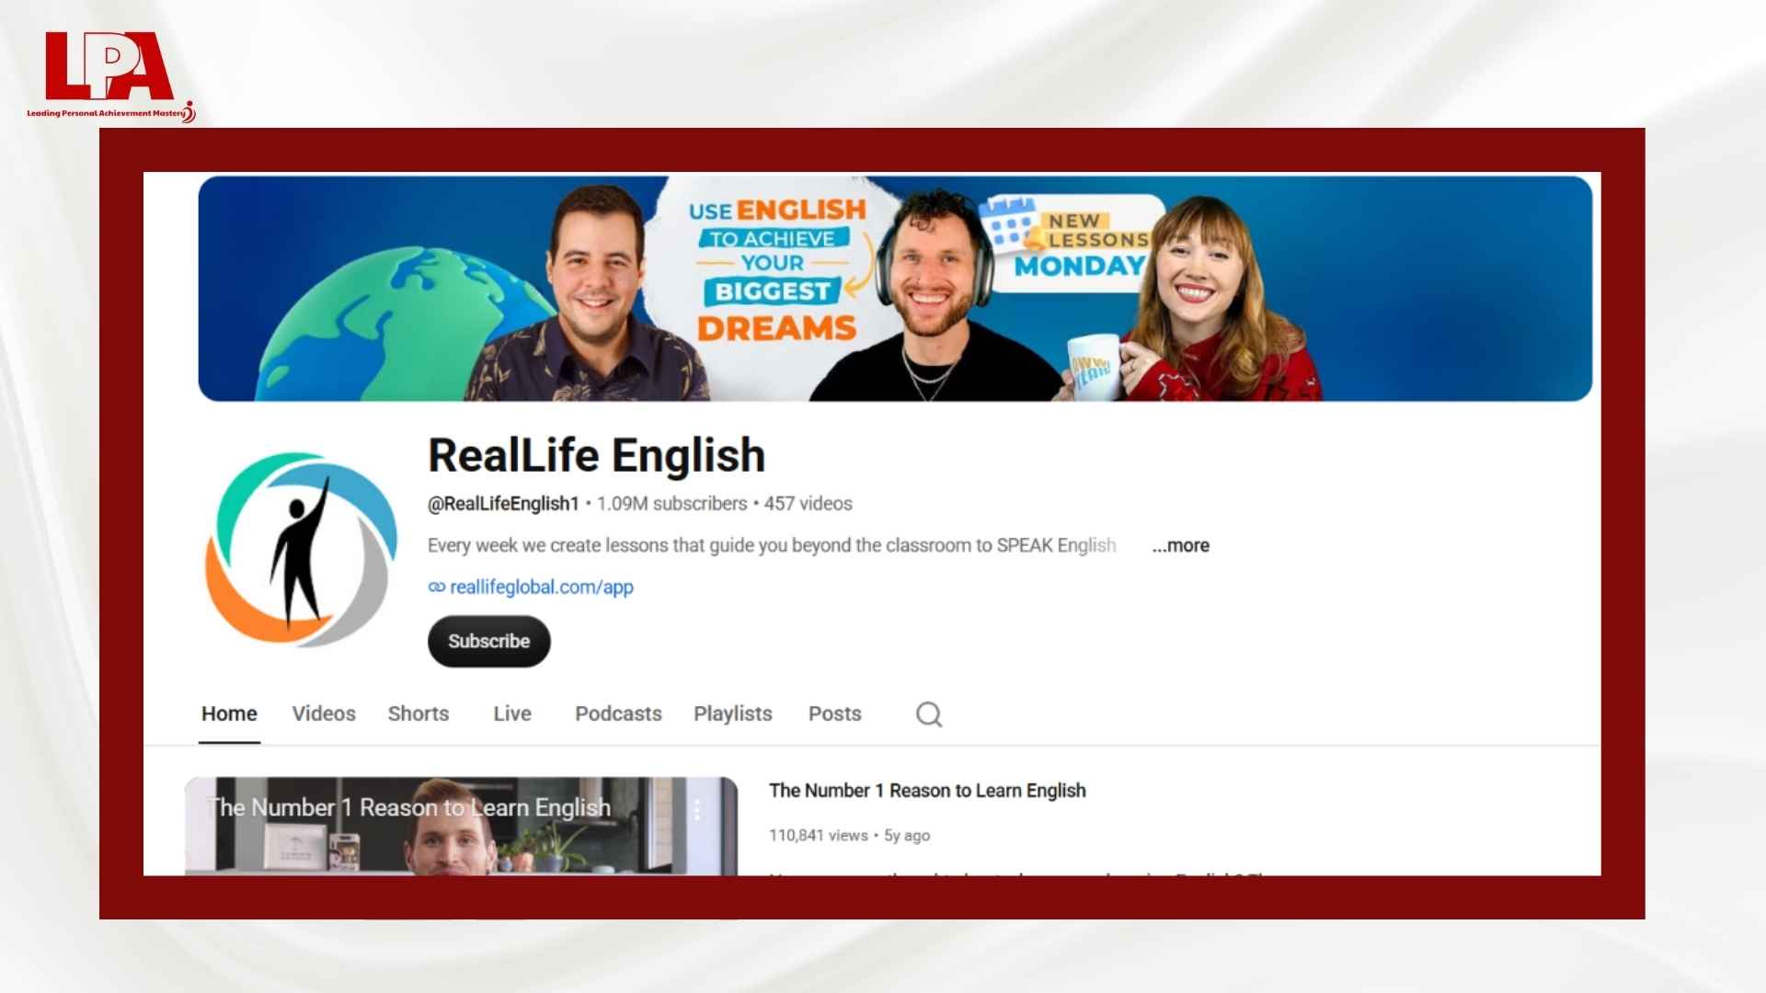The height and width of the screenshot is (993, 1766).
Task: Click the LPA logo in the corner
Action: coord(110,76)
